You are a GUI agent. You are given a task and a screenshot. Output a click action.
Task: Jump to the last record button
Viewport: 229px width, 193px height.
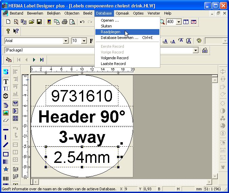click(x=42, y=60)
